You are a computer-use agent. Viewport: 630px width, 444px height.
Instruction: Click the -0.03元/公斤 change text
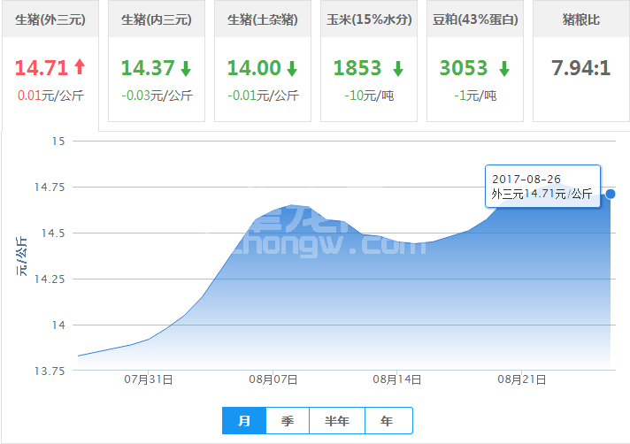click(x=157, y=96)
